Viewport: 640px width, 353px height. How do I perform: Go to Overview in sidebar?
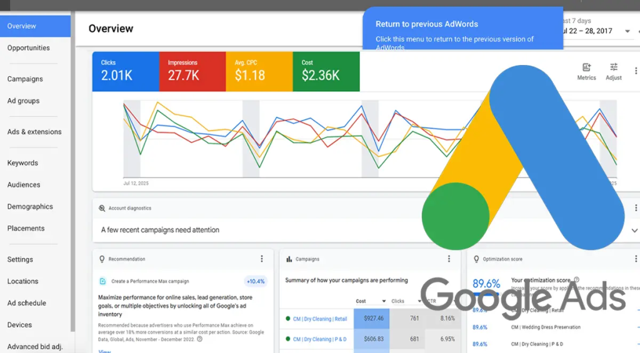pyautogui.click(x=35, y=26)
